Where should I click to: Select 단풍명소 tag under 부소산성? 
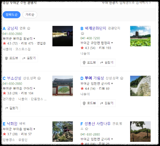[37, 99]
